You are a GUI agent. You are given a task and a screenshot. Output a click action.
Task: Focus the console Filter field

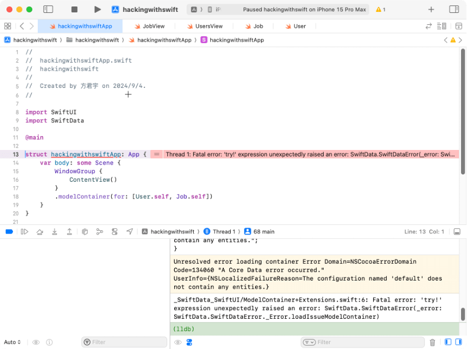[x=363, y=342]
